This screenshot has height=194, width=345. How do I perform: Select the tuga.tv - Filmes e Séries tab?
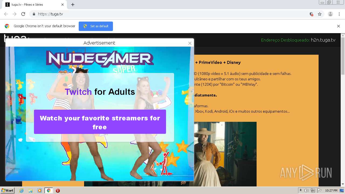[x=35, y=5]
